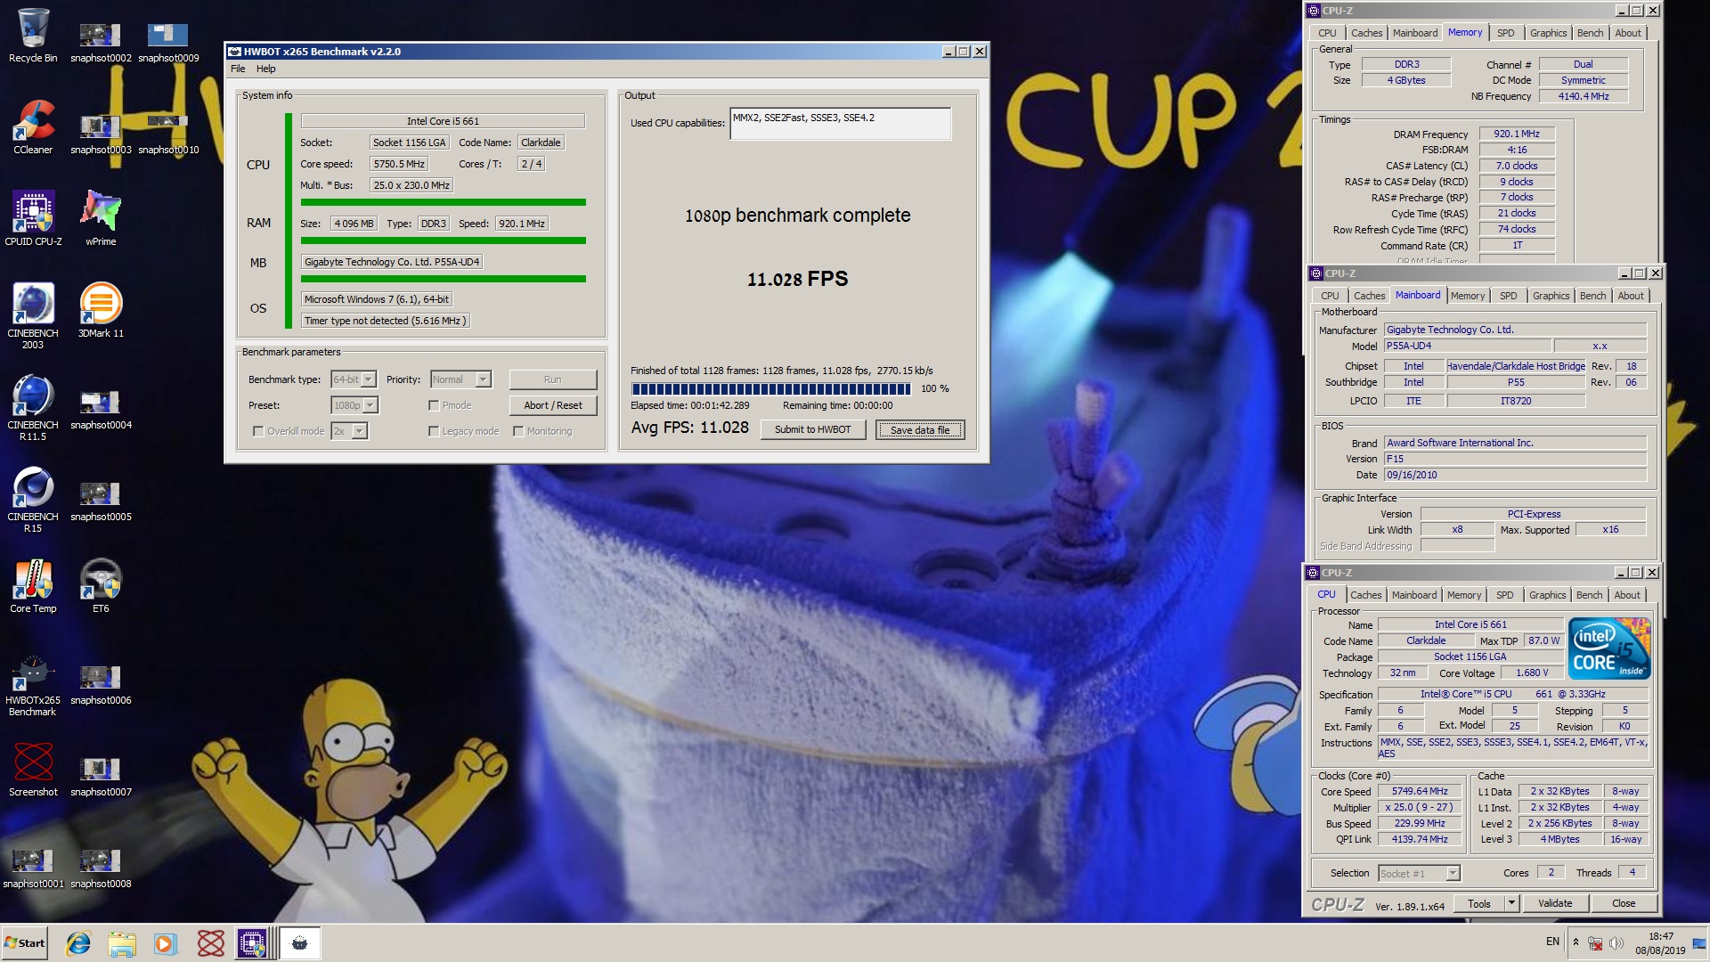This screenshot has height=962, width=1710.
Task: Select Memory tab in top CPU-Z window
Action: tap(1465, 33)
